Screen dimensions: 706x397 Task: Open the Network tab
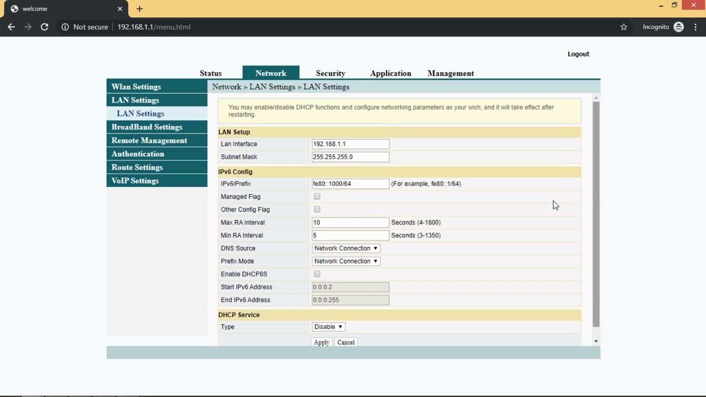click(271, 73)
